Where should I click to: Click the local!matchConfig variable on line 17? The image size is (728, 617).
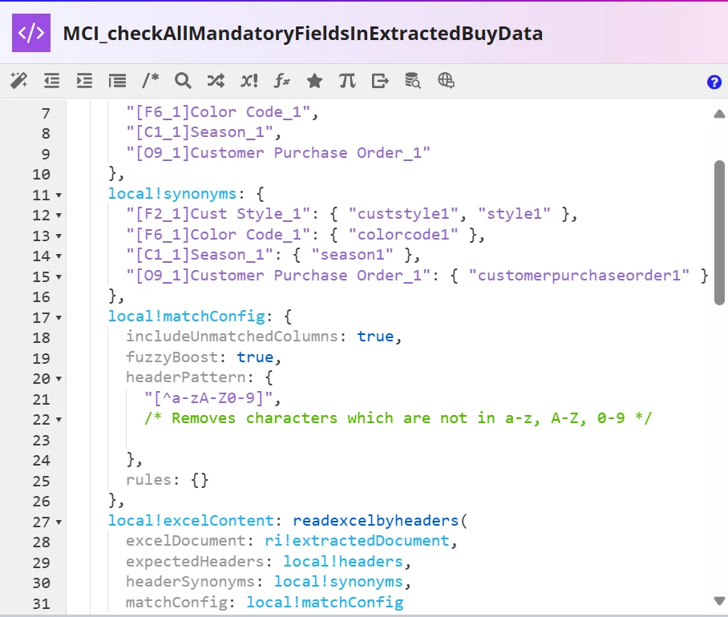(x=186, y=317)
